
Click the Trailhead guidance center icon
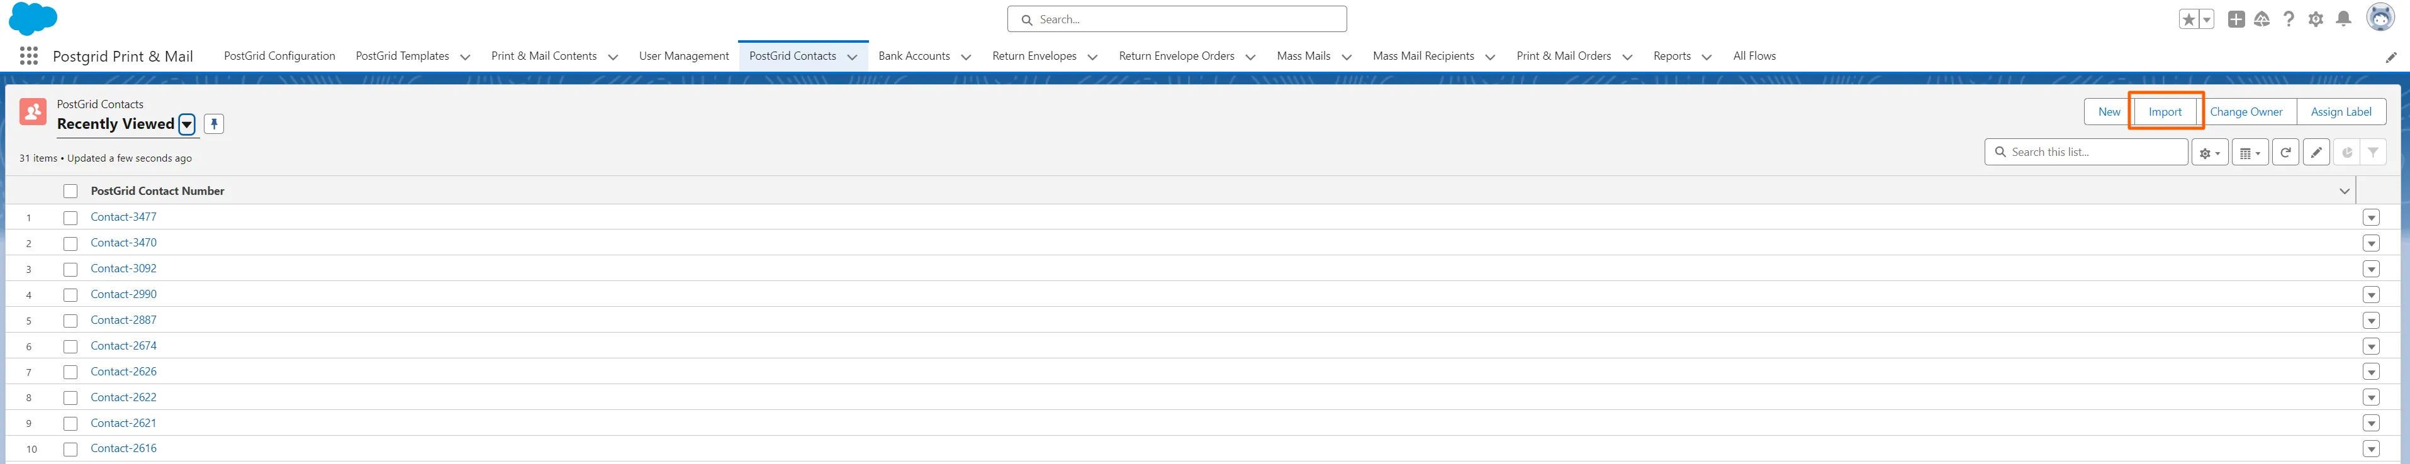[x=2261, y=19]
